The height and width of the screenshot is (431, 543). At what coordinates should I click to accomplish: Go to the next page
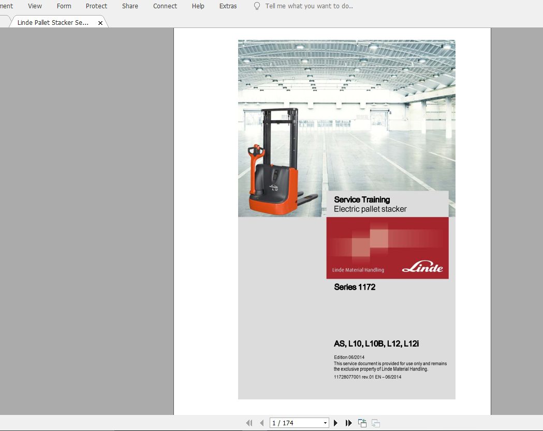tap(335, 423)
